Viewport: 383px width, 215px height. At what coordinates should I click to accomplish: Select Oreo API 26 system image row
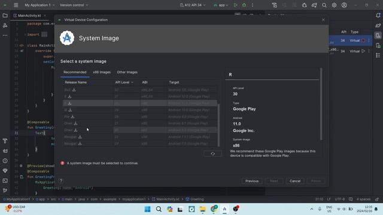coord(140,130)
